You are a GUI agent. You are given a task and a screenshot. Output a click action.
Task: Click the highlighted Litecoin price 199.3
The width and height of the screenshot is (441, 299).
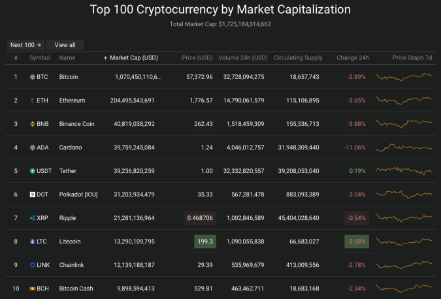(205, 242)
